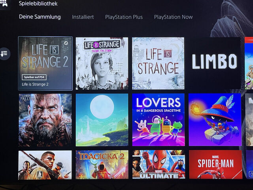
Task: Choose the Mafia III game tile
Action: [x=45, y=165]
